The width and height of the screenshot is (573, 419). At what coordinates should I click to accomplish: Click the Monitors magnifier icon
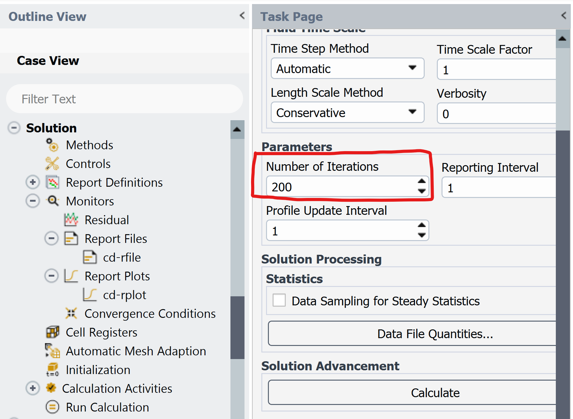pyautogui.click(x=53, y=201)
